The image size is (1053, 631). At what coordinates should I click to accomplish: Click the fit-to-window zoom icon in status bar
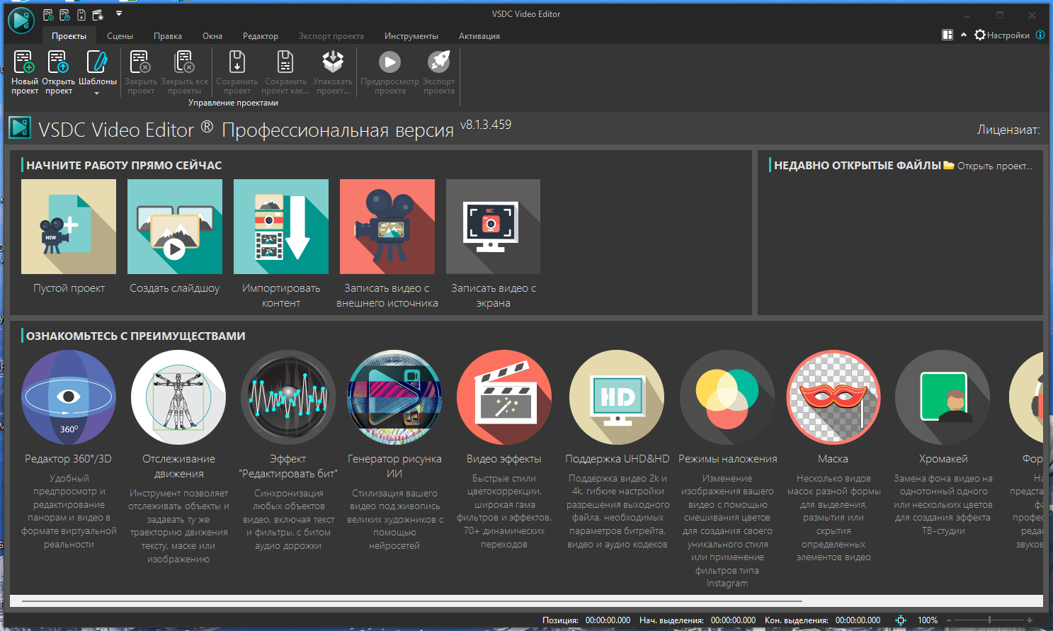(901, 620)
